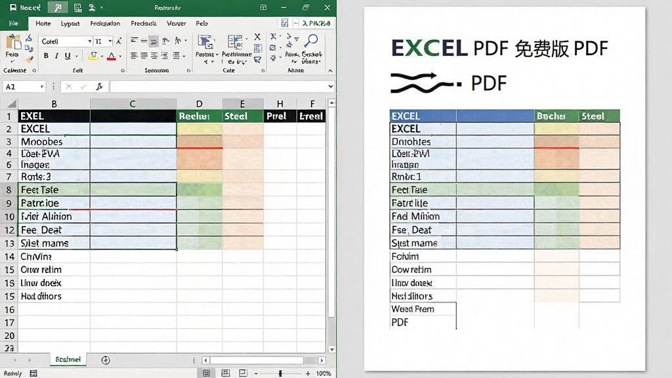This screenshot has width=672, height=378.
Task: Click cell containing Feet Tate in Excel
Action: [54, 190]
